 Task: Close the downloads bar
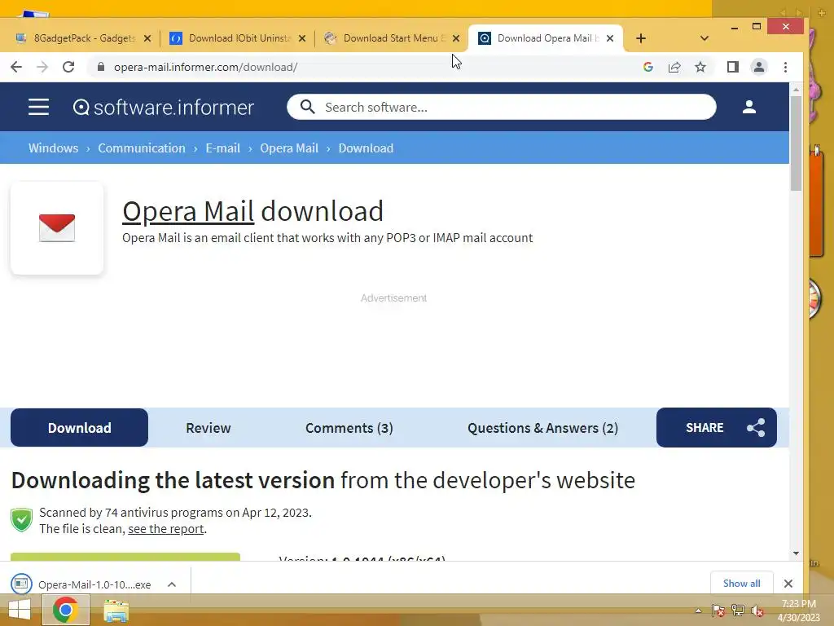[x=788, y=584]
